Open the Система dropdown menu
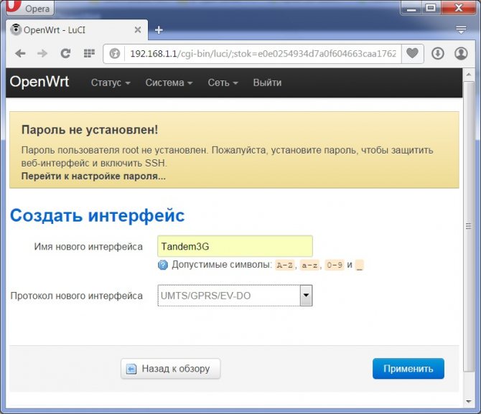The image size is (481, 414). click(169, 83)
